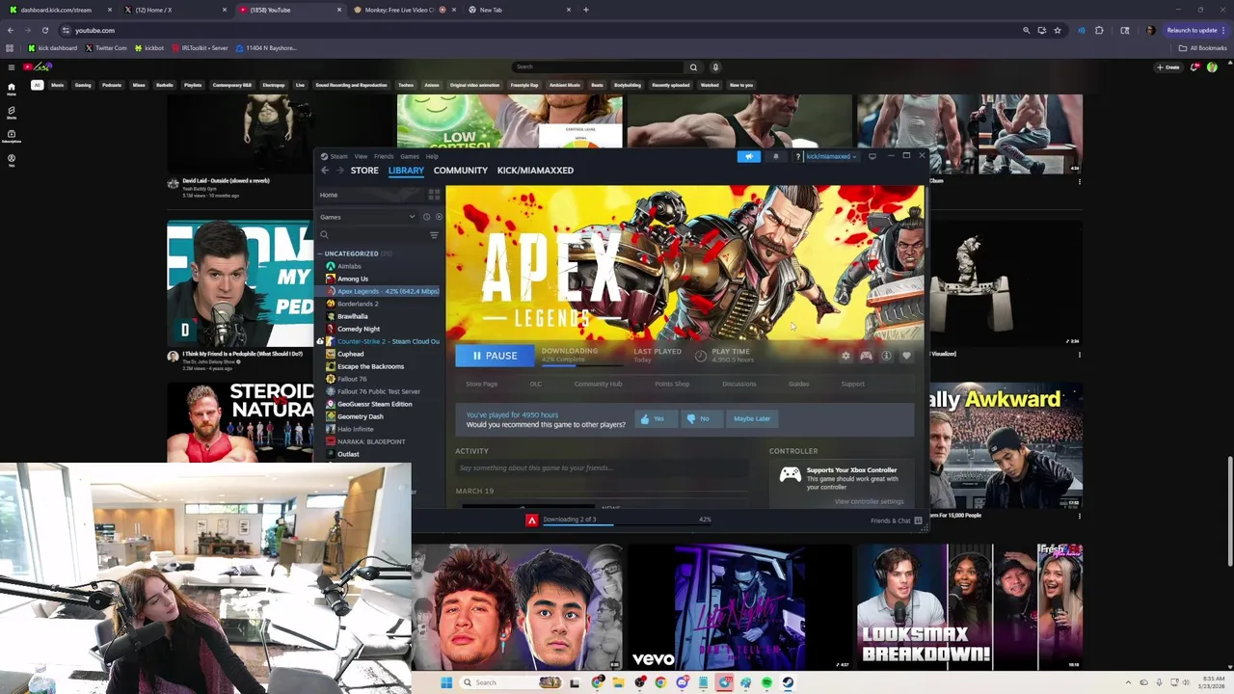
Task: Open collections grid view icon in Steam
Action: [x=434, y=195]
